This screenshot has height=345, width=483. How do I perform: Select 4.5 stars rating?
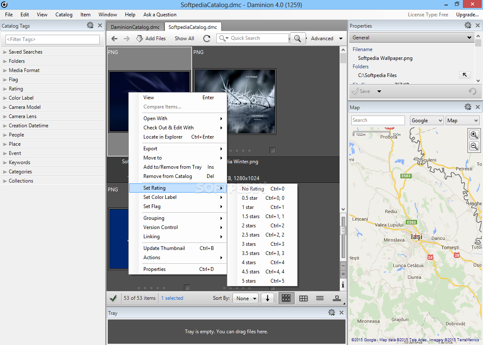tap(263, 272)
